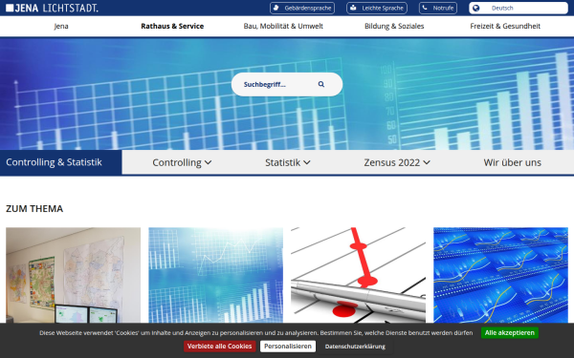Open the Jena main menu item

point(61,26)
